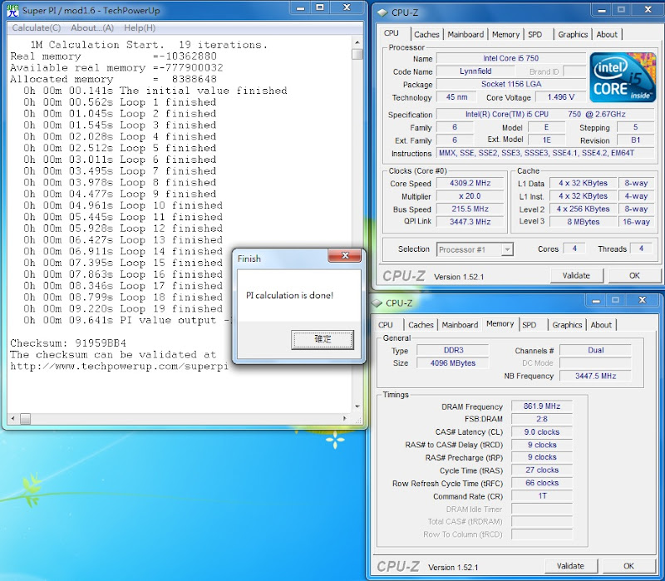Click Super PI horizontal scrollbar right arrow

[344, 419]
